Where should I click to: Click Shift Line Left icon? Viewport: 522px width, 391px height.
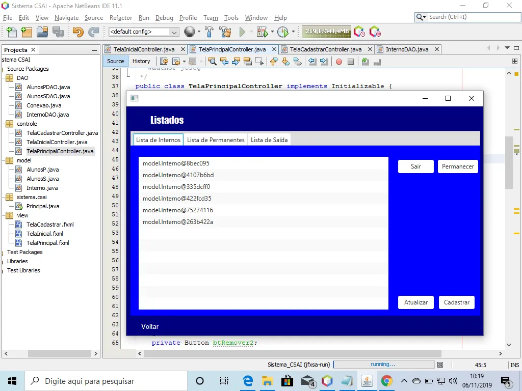(x=312, y=62)
